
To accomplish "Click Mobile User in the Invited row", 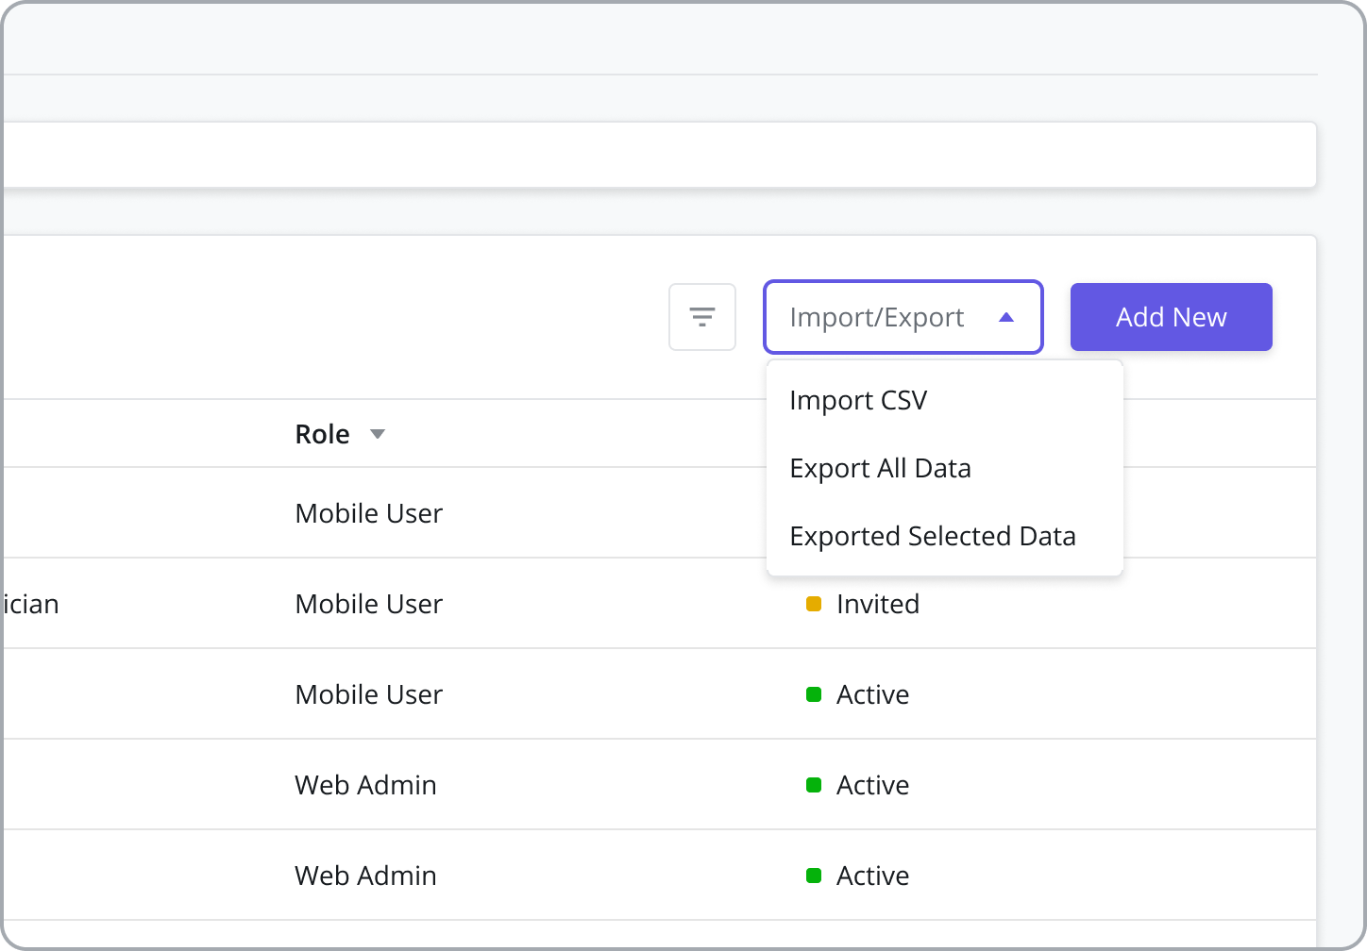I will (368, 604).
